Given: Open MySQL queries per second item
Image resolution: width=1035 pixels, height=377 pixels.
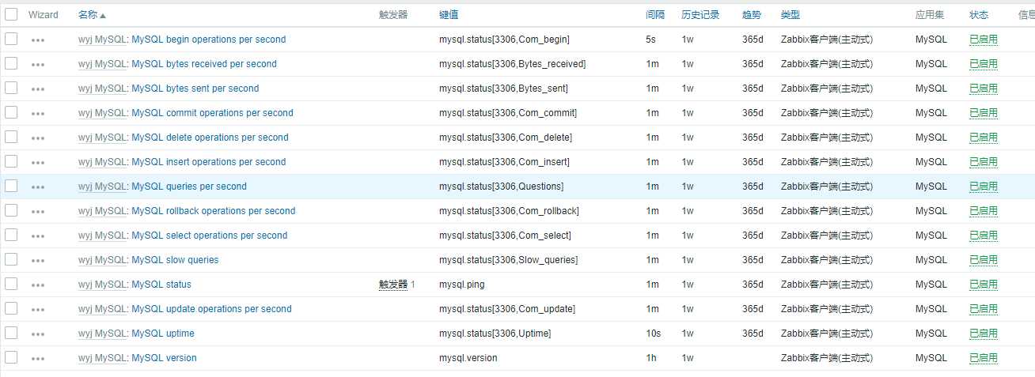Looking at the screenshot, I should coord(189,187).
